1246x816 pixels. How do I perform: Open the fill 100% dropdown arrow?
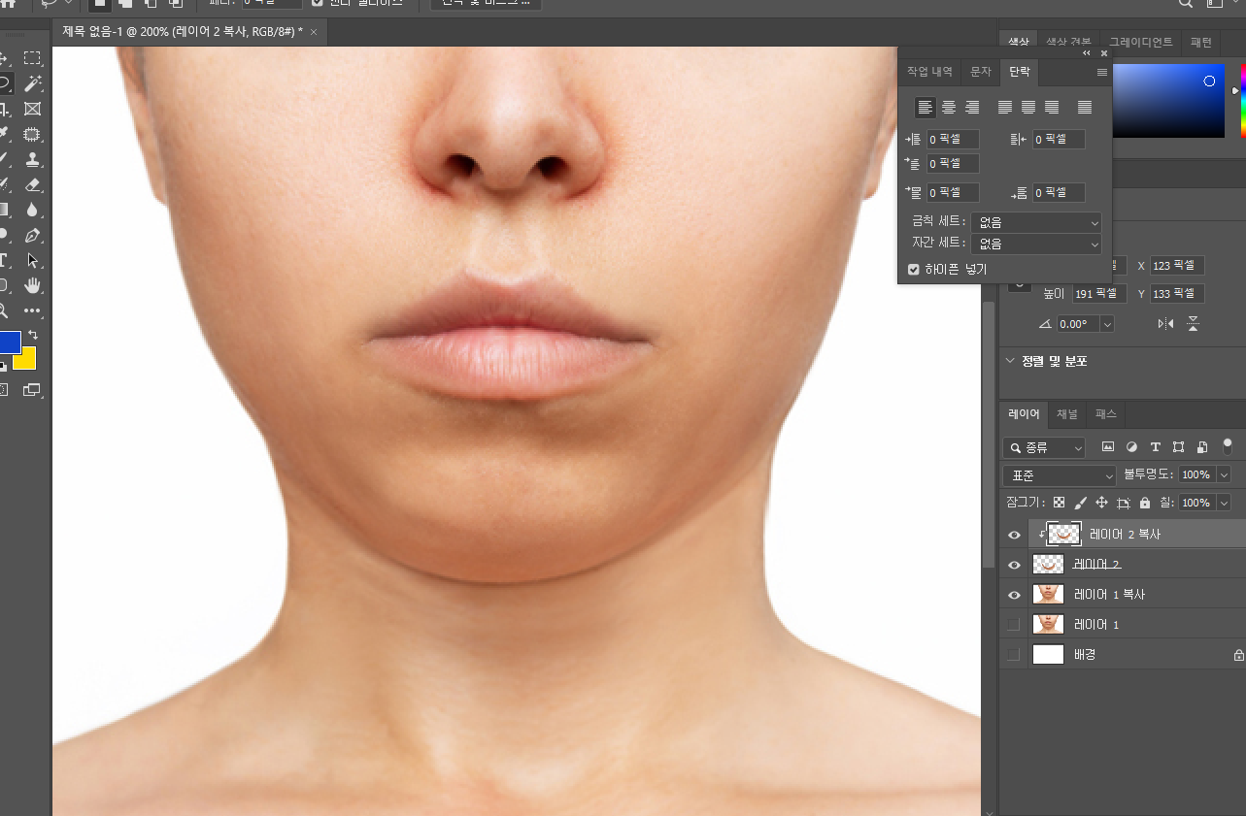[x=1224, y=503]
